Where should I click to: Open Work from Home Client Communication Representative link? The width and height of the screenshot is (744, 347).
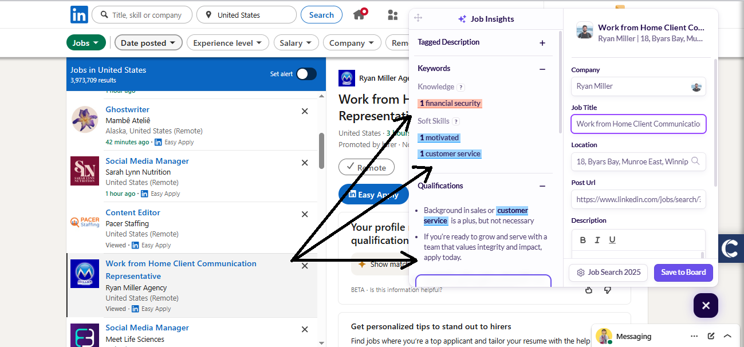[x=181, y=270]
